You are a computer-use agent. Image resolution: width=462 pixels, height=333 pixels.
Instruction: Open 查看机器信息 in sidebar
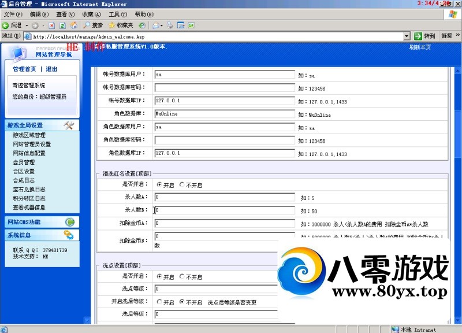tap(29, 208)
